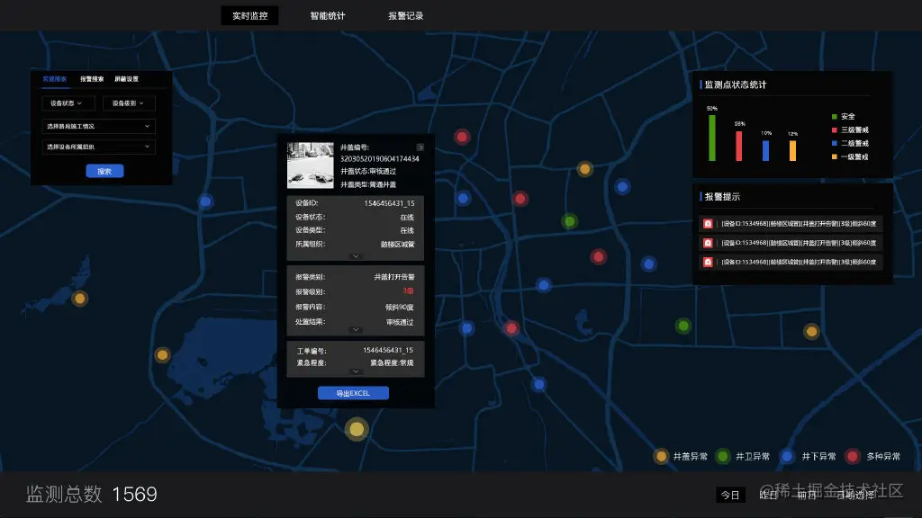Select the 前日 date filter
This screenshot has width=922, height=518.
(807, 496)
